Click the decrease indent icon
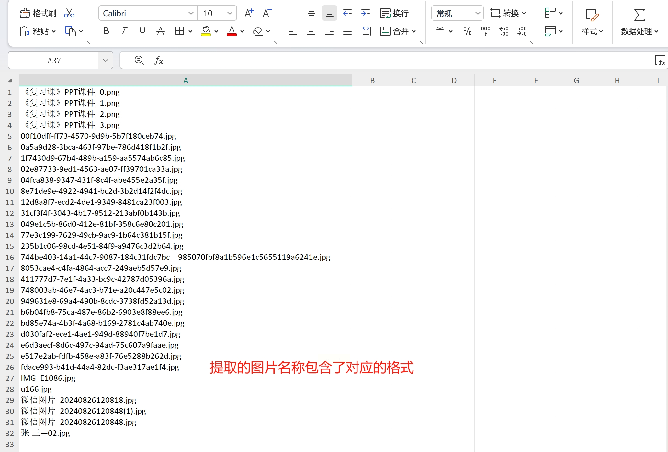The height and width of the screenshot is (452, 668). click(x=347, y=13)
